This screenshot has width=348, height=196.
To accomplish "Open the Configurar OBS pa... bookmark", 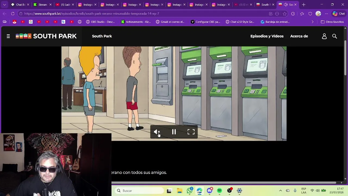I will (x=206, y=22).
